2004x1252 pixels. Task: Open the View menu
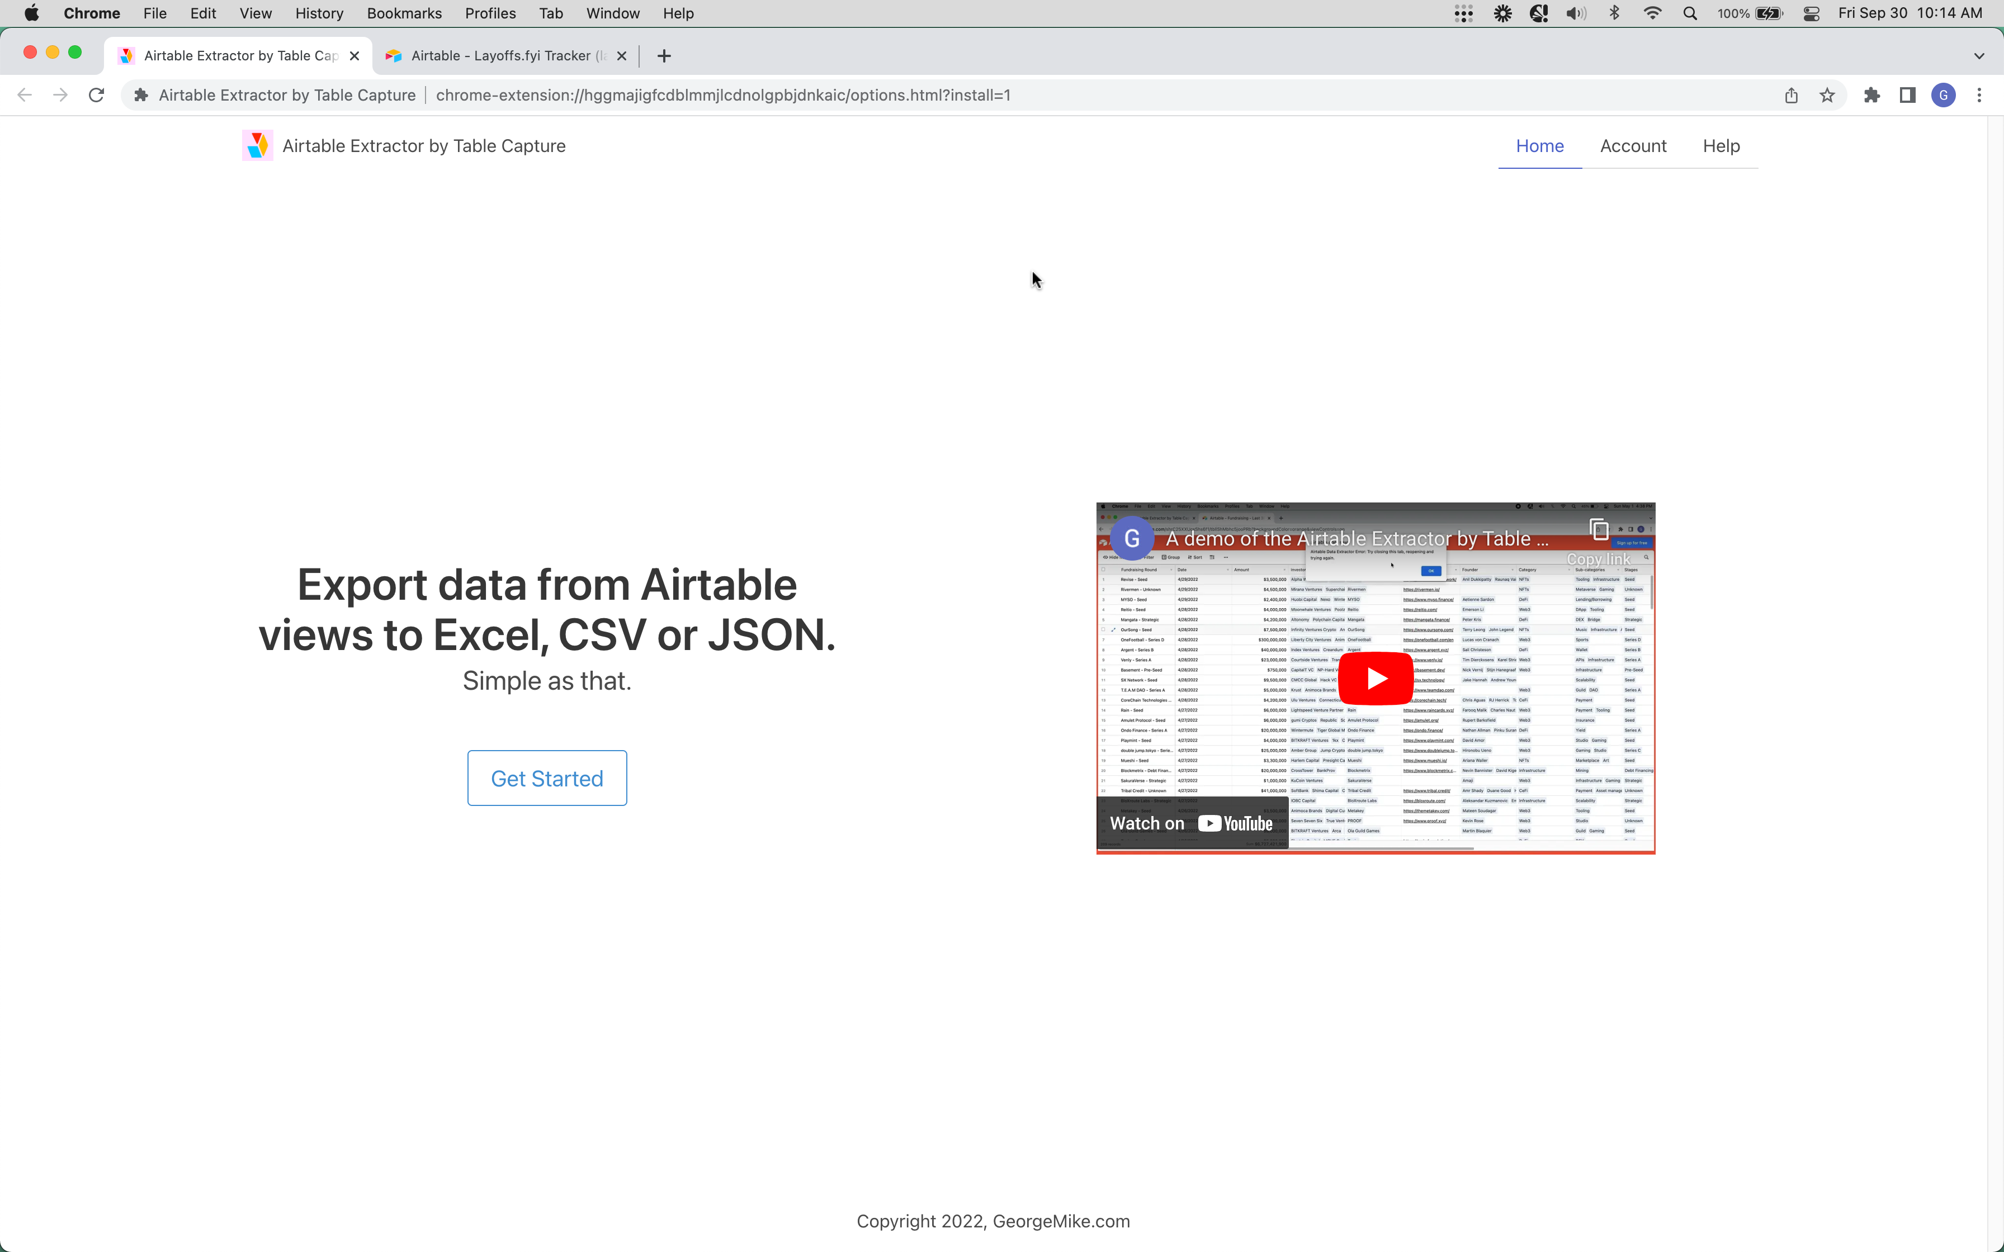point(255,13)
